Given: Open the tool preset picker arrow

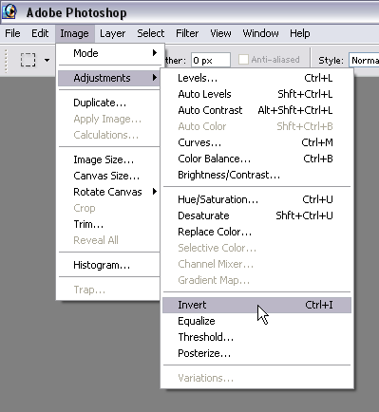Looking at the screenshot, I should click(x=47, y=60).
